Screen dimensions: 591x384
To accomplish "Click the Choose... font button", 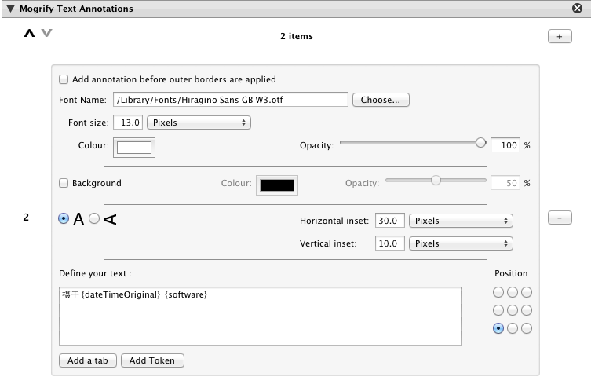I will click(381, 100).
